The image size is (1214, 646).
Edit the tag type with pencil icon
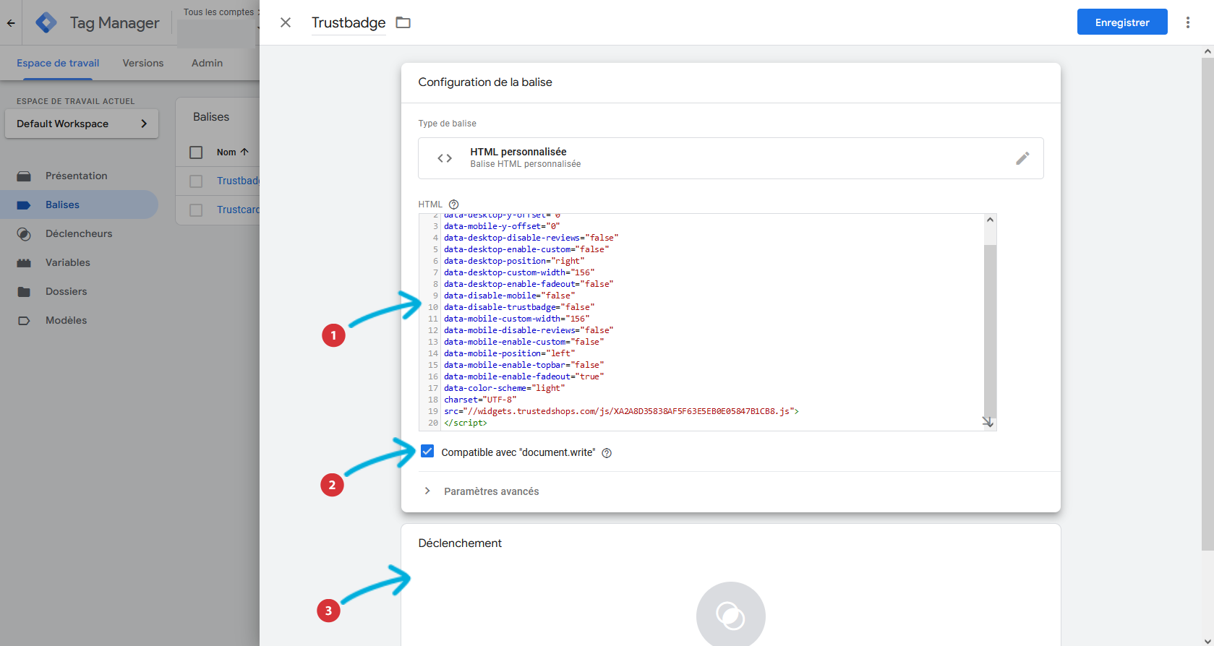[x=1022, y=158]
